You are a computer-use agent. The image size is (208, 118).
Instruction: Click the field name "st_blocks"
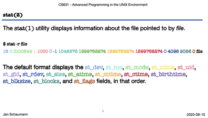46,81
